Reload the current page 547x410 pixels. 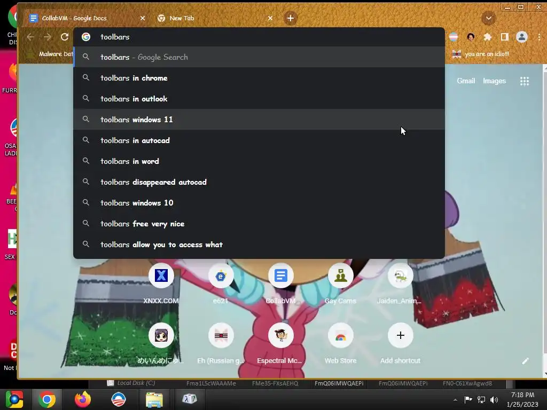tap(65, 37)
